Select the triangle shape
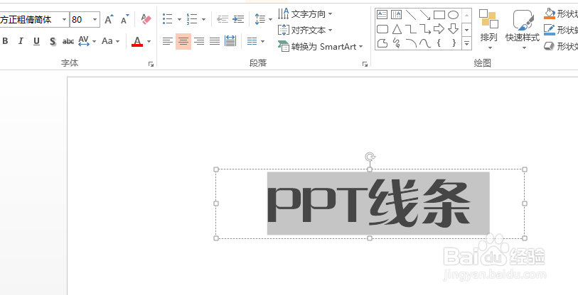This screenshot has height=295, width=578. point(397,29)
